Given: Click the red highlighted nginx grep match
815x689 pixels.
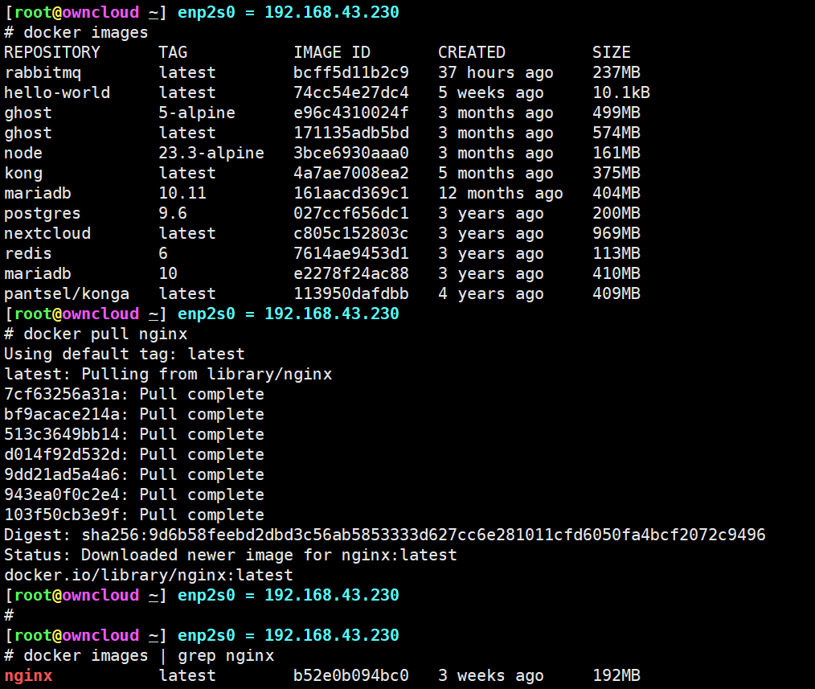Looking at the screenshot, I should coord(28,675).
